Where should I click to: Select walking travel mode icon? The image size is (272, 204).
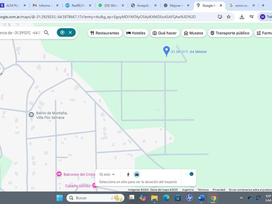tap(128, 175)
